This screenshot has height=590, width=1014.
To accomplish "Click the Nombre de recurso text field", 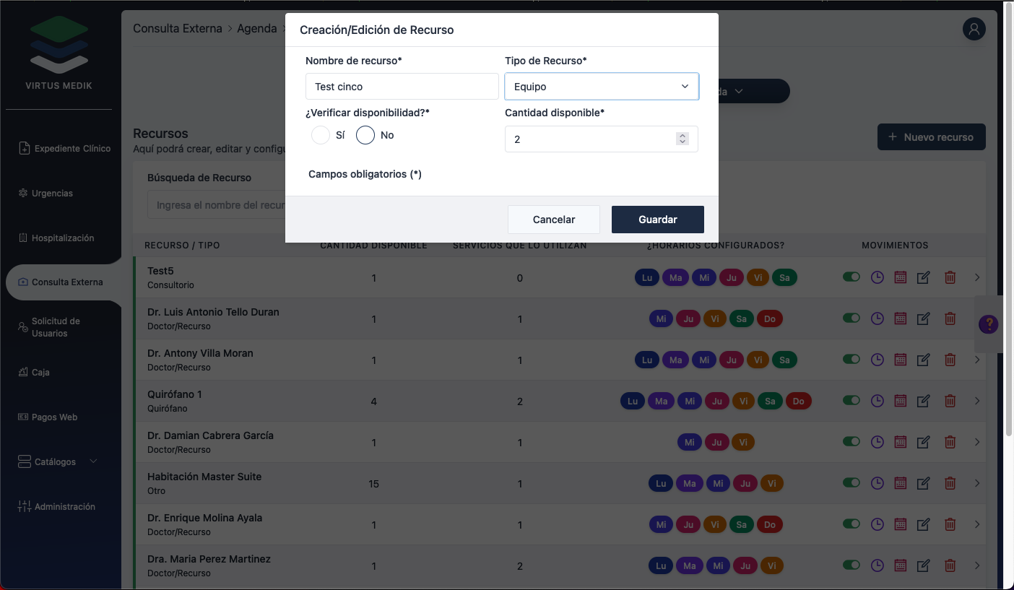I will [x=402, y=87].
